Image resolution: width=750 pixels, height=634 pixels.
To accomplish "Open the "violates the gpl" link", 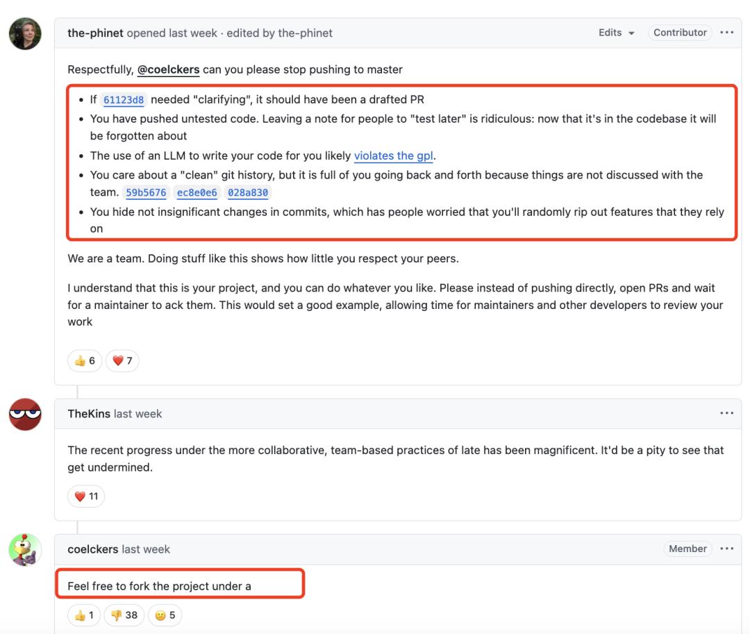I will click(x=394, y=156).
